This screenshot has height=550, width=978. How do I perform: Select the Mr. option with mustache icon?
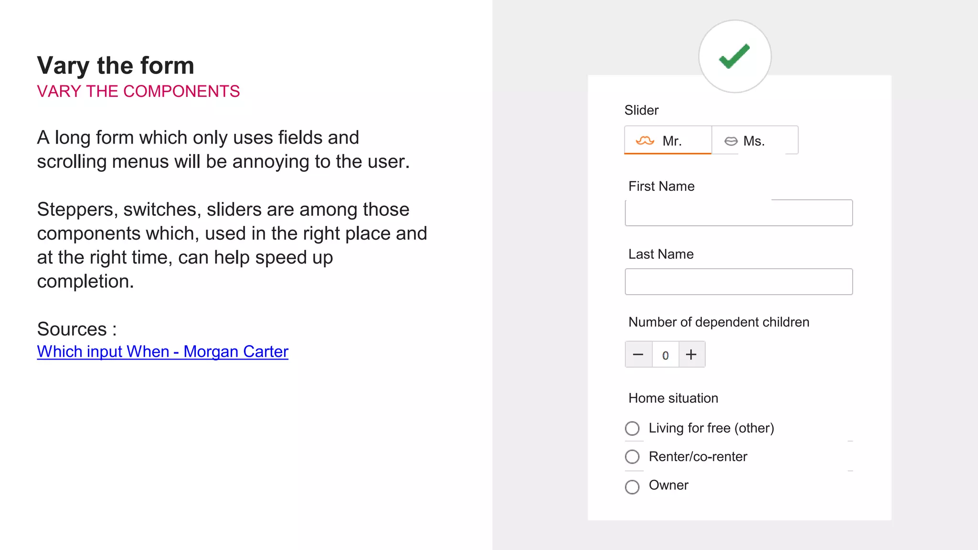click(x=668, y=140)
